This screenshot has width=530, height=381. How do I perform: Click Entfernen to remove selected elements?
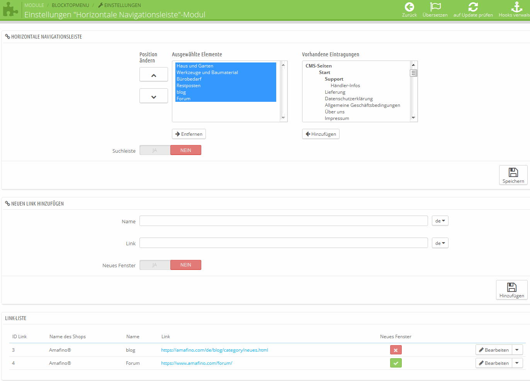189,134
